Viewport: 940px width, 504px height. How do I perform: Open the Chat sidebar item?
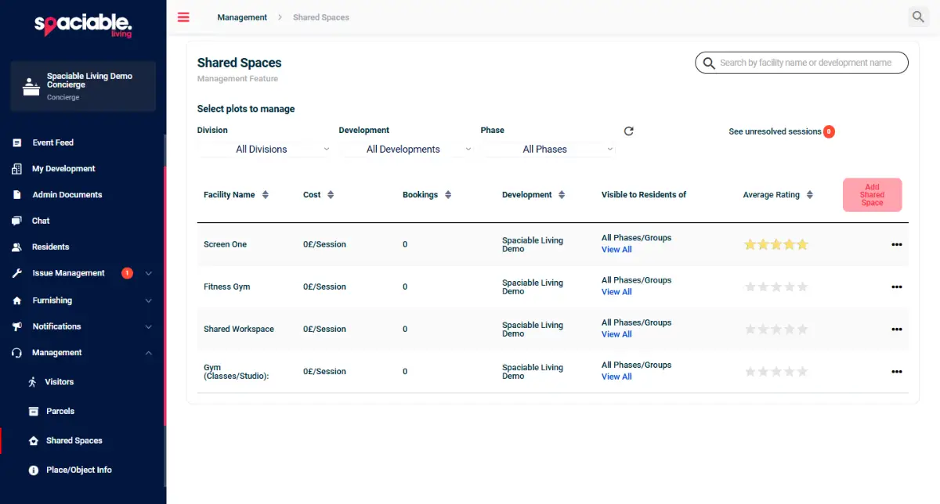click(41, 221)
